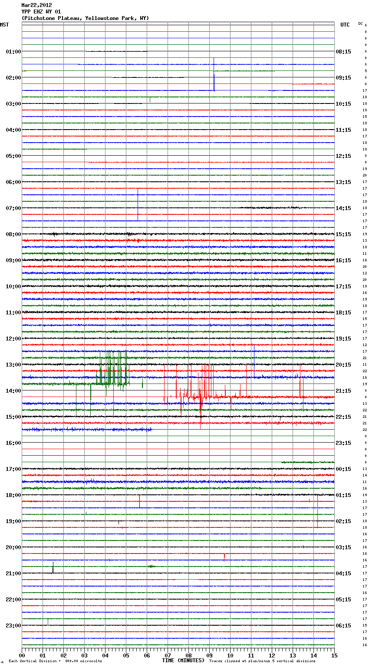Image resolution: width=369 pixels, height=667 pixels.
Task: Click the traces clipped footer note
Action: (262, 661)
